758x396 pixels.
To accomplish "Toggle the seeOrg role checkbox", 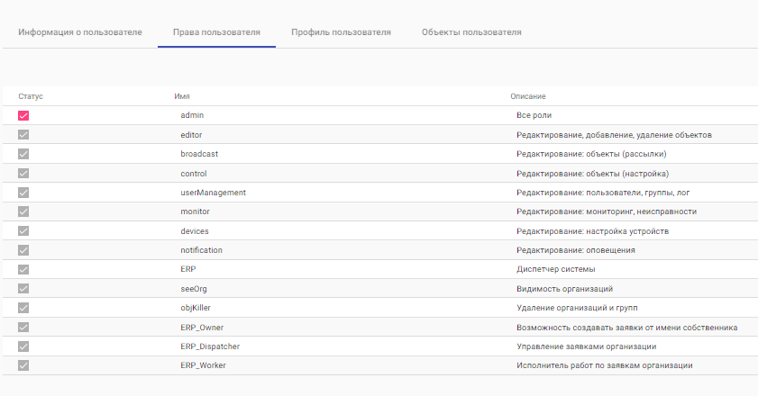I will pos(23,289).
